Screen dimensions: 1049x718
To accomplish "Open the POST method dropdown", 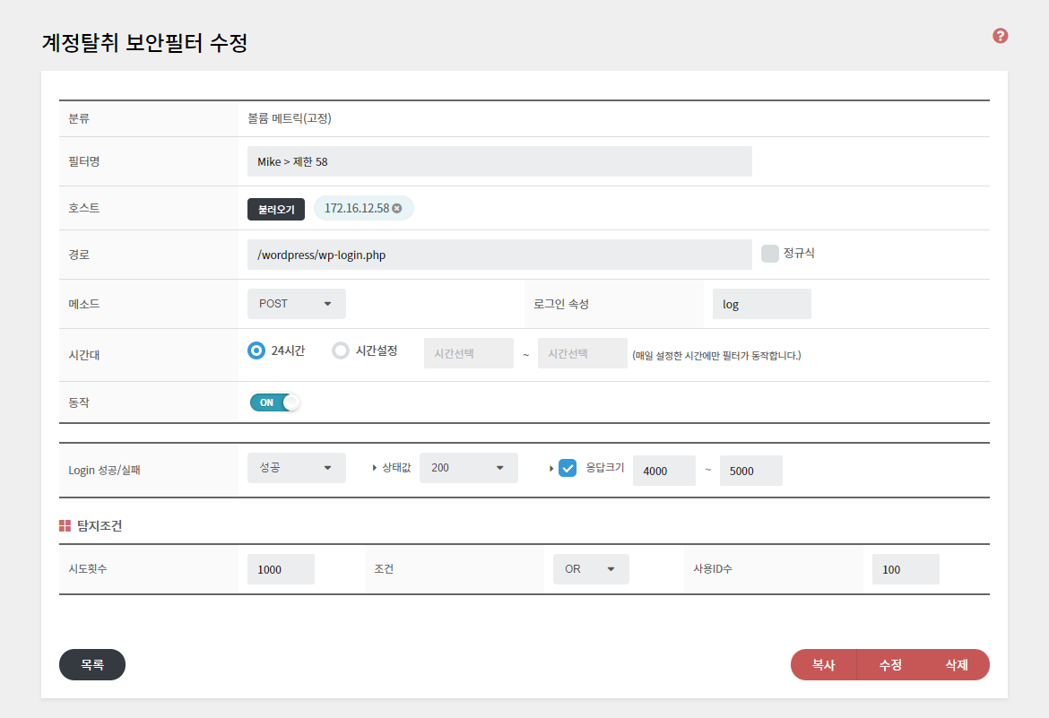I will point(296,304).
